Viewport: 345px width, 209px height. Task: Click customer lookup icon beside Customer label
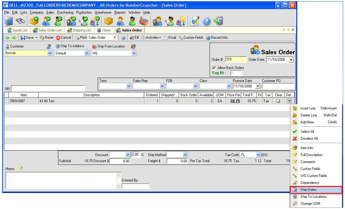pos(49,46)
